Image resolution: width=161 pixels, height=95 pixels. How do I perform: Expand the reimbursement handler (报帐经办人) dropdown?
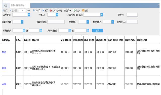[x=113, y=22]
